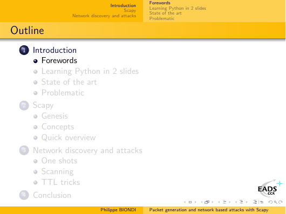Select State of the art header subsection
This screenshot has width=286, height=214.
[x=165, y=13]
